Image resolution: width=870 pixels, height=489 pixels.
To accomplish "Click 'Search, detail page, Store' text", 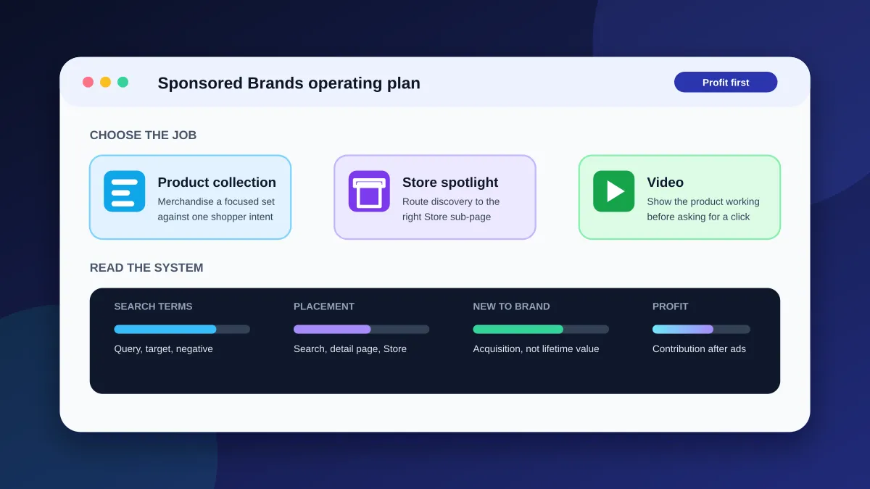I will (x=350, y=348).
